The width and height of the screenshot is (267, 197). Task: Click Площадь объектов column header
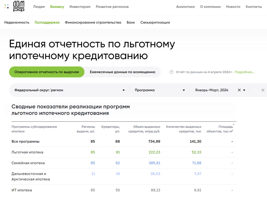pos(220,129)
